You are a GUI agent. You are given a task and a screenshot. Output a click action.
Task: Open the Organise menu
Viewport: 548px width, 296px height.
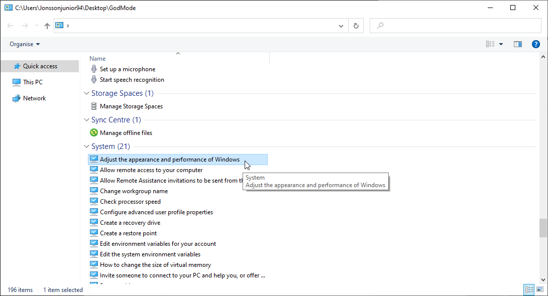pyautogui.click(x=22, y=44)
